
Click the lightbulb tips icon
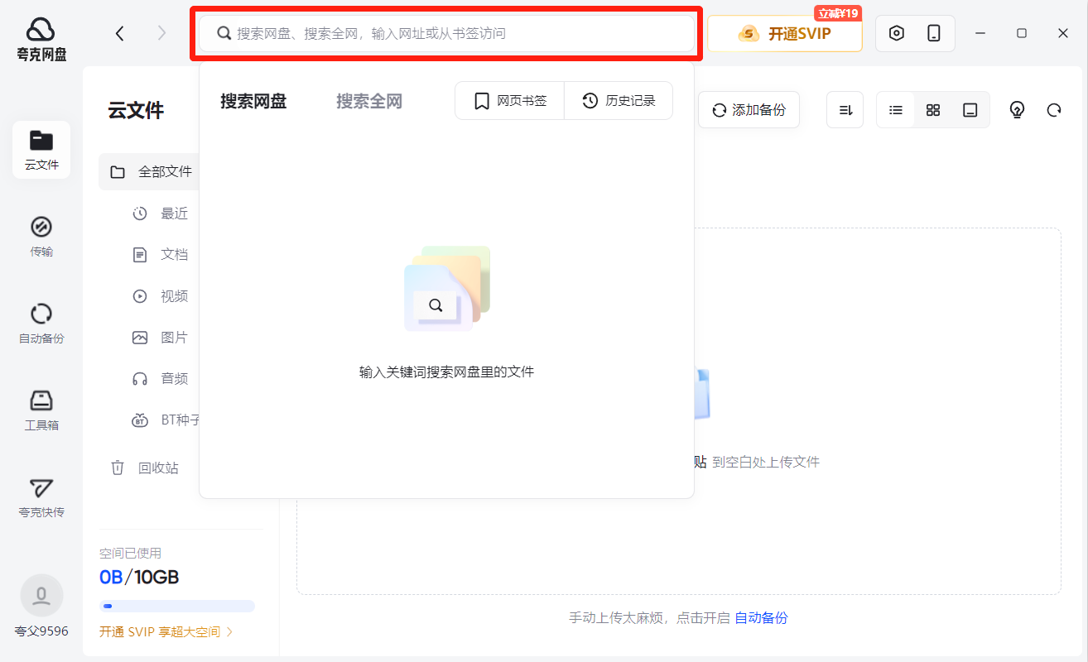coord(1018,110)
